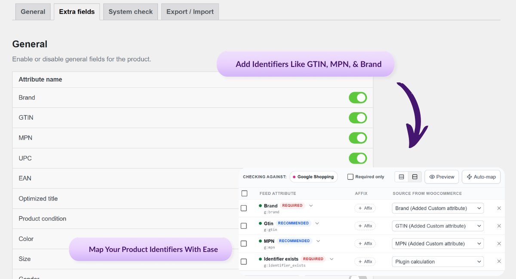Click the Attribute name column header

40,79
